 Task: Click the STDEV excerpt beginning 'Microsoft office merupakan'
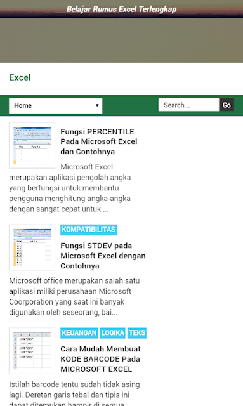pyautogui.click(x=74, y=296)
